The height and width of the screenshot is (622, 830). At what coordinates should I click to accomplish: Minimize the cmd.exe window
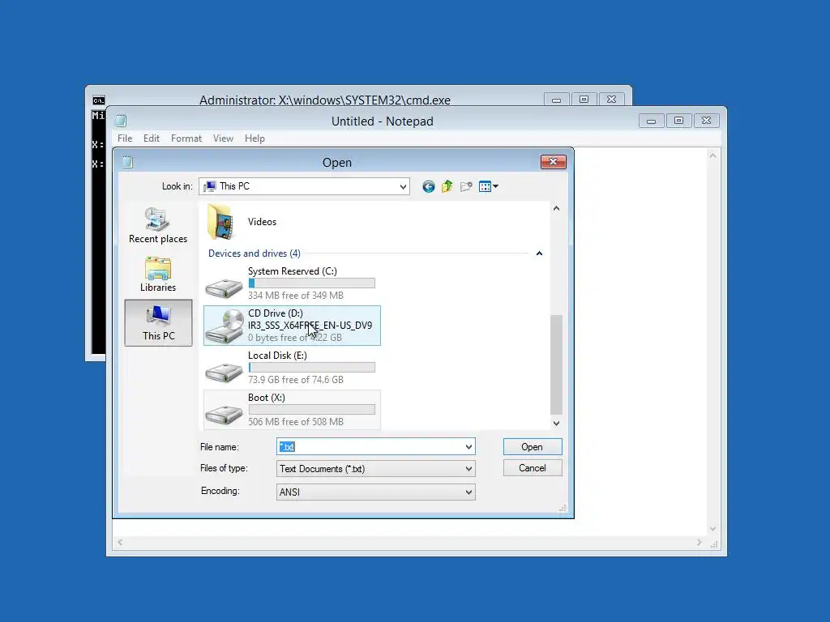click(556, 100)
